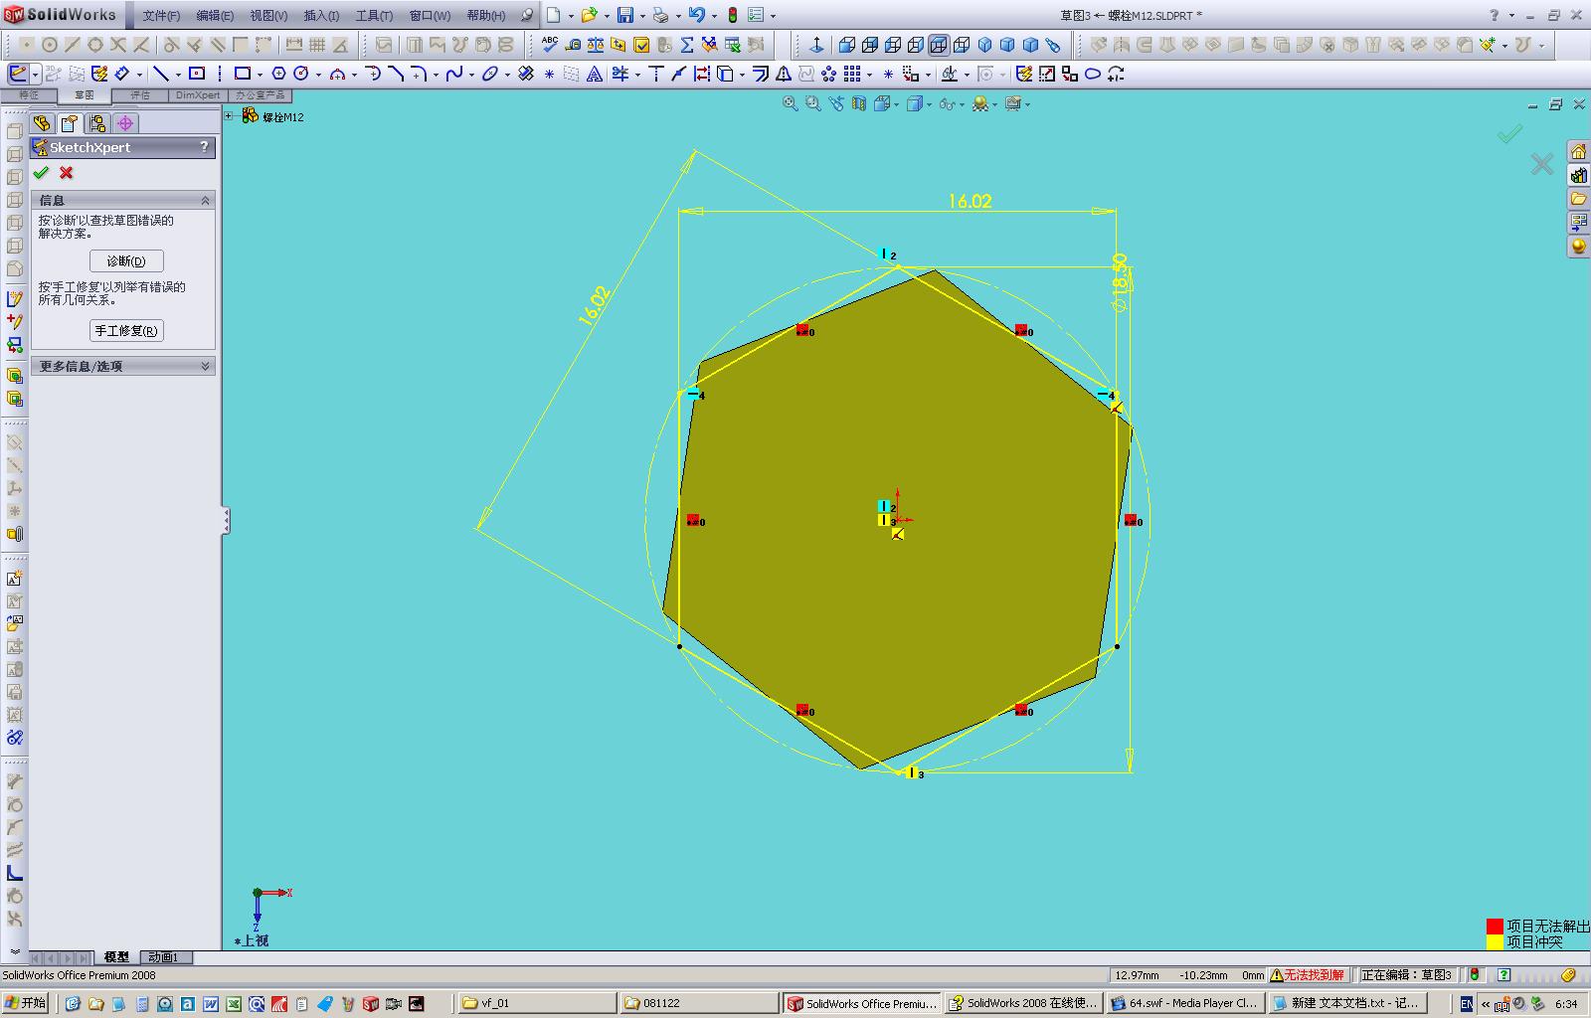Click the Save icon in toolbar

(x=624, y=15)
